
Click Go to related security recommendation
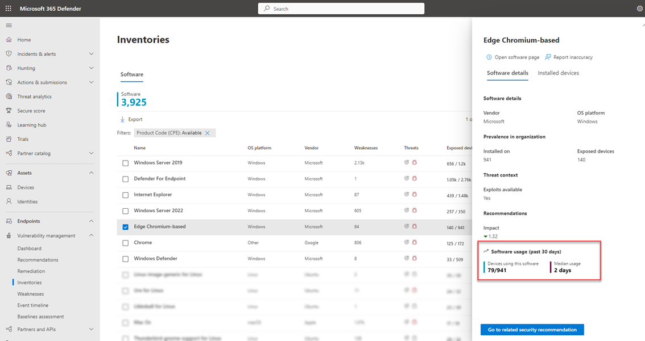tap(532, 330)
